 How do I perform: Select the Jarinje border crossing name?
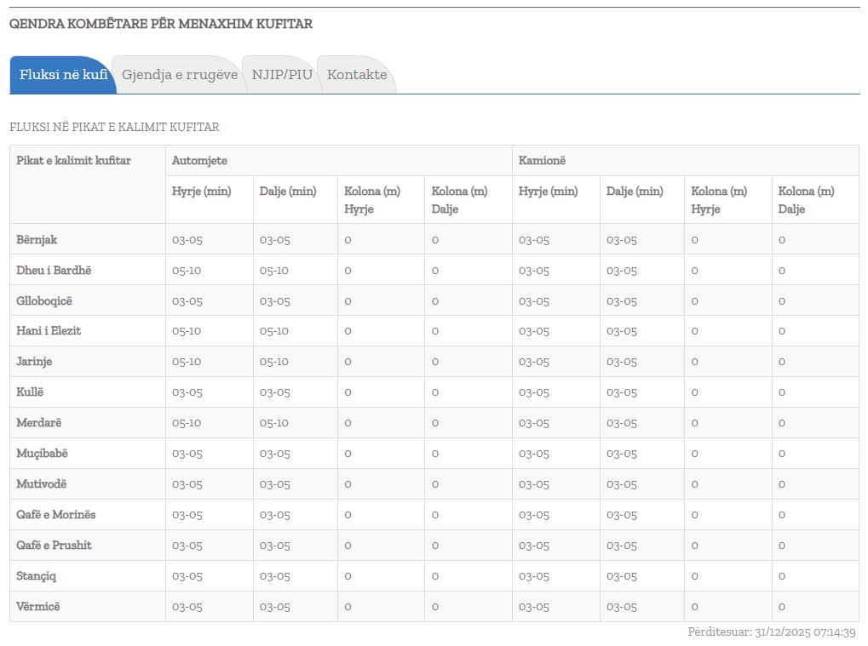point(34,362)
